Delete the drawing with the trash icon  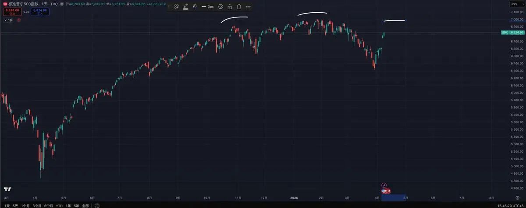click(x=239, y=7)
